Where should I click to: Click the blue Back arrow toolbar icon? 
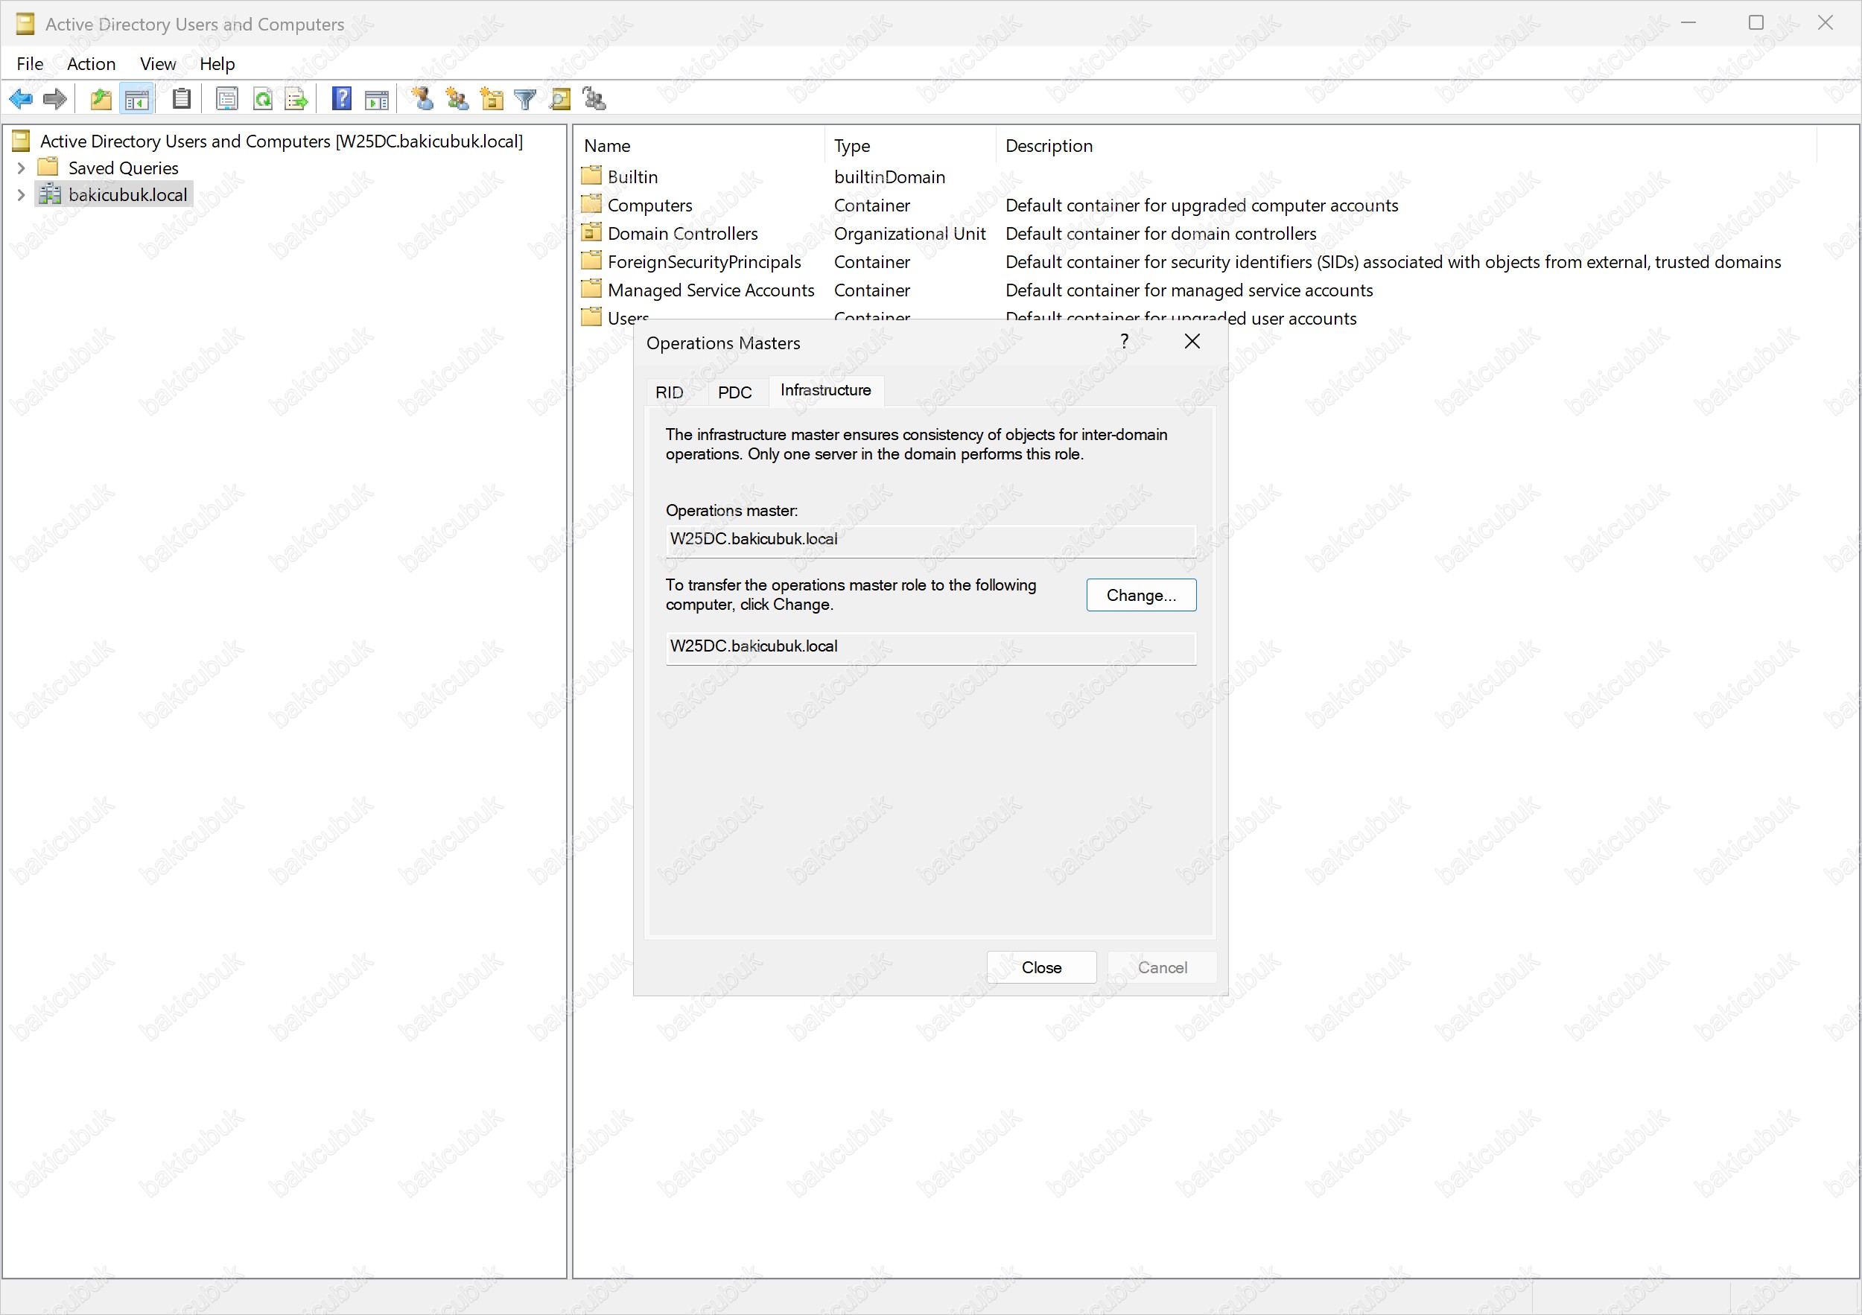tap(20, 99)
